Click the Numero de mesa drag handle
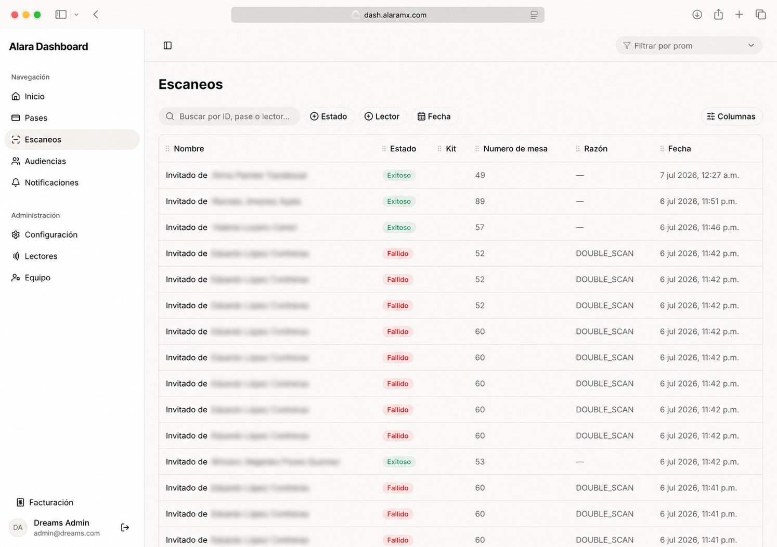The height and width of the screenshot is (547, 777). pos(477,149)
